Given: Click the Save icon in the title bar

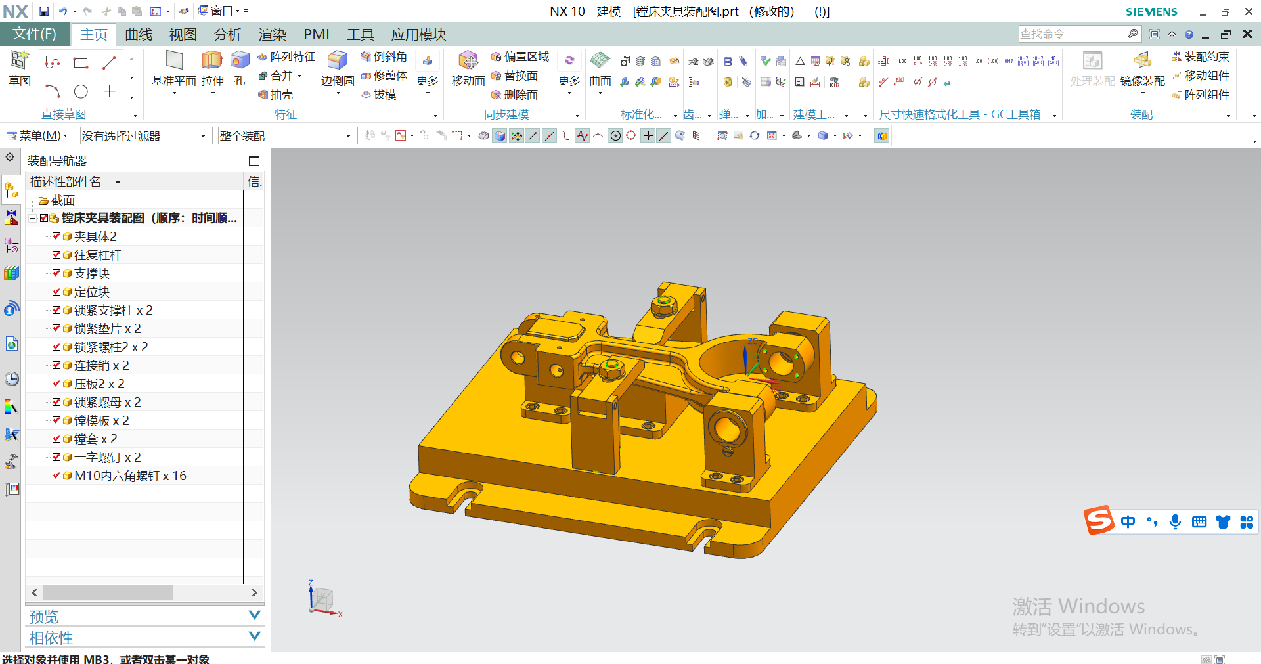Looking at the screenshot, I should (44, 11).
